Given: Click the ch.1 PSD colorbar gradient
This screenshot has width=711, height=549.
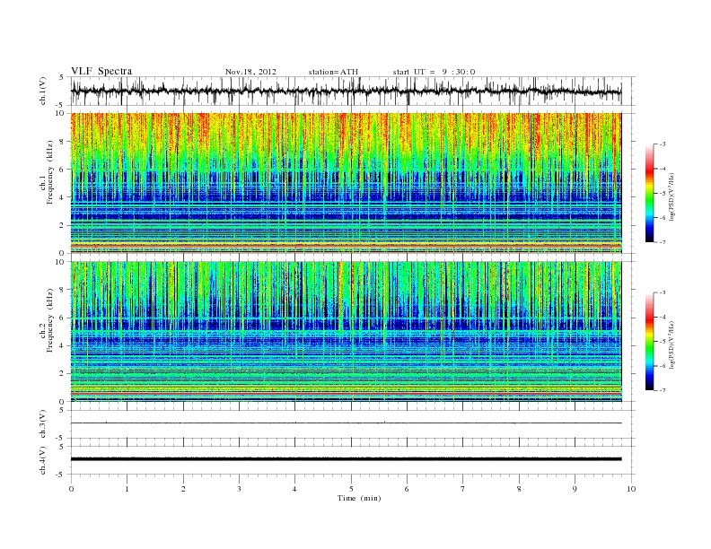Looking at the screenshot, I should point(649,194).
